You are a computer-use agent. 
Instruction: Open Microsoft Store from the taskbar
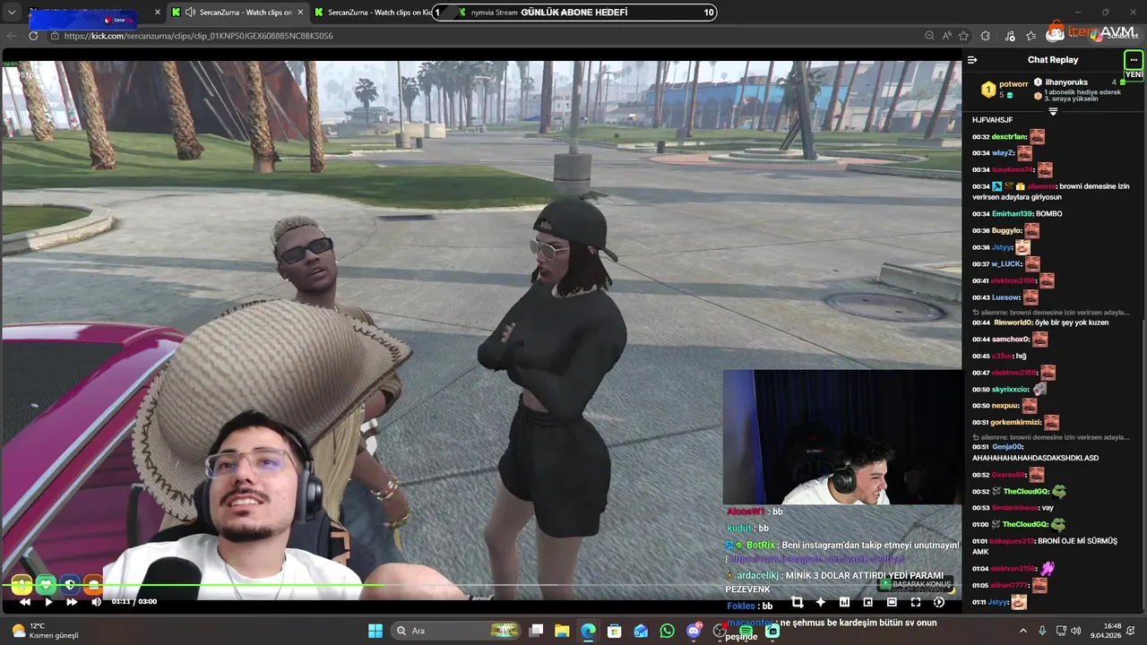pyautogui.click(x=614, y=631)
